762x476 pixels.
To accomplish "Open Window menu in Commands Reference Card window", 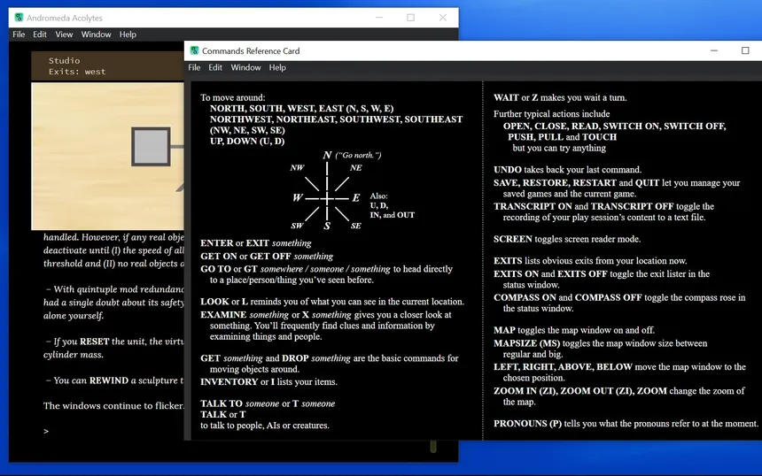I will (245, 67).
